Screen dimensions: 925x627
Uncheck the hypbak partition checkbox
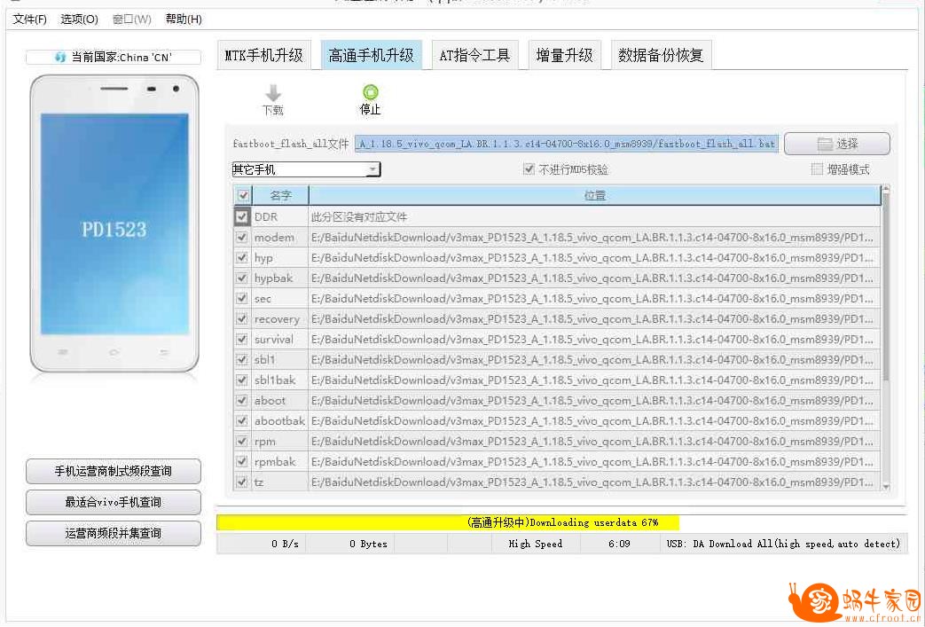point(242,278)
